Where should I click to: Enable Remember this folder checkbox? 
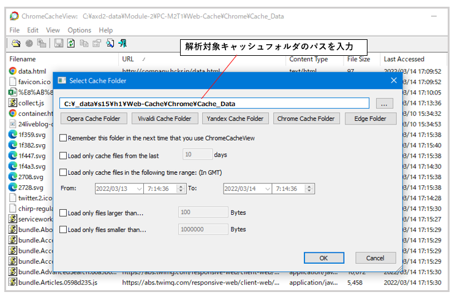[x=63, y=138]
